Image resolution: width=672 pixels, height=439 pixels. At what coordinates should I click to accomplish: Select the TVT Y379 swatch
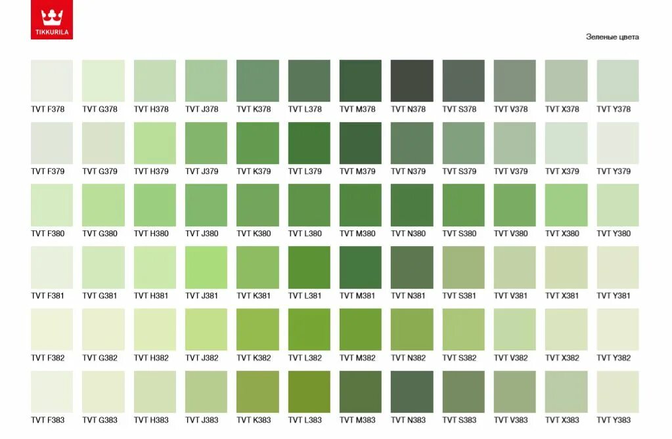point(617,143)
